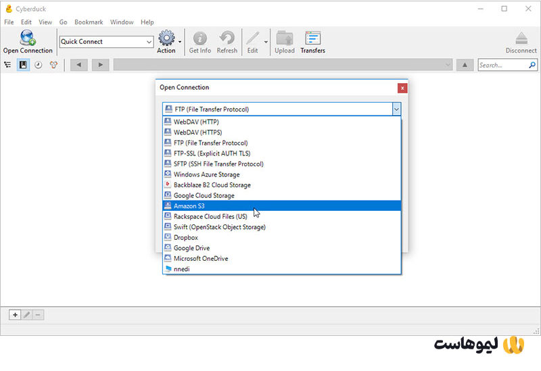Remove bookmark with minus button

click(38, 315)
